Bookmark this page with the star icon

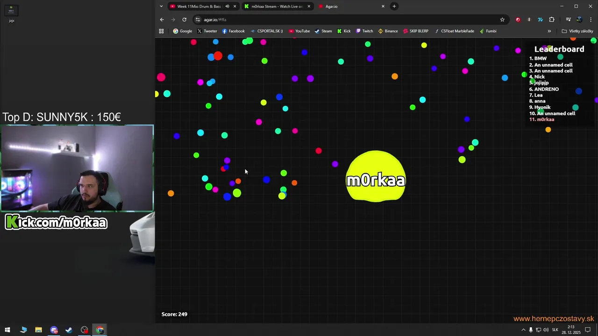tap(502, 20)
